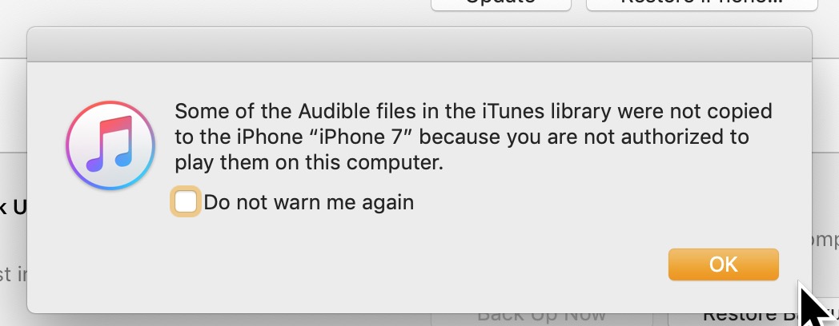Click the alert dialog's top title bar strip
Image resolution: width=839 pixels, height=326 pixels.
pos(419,45)
